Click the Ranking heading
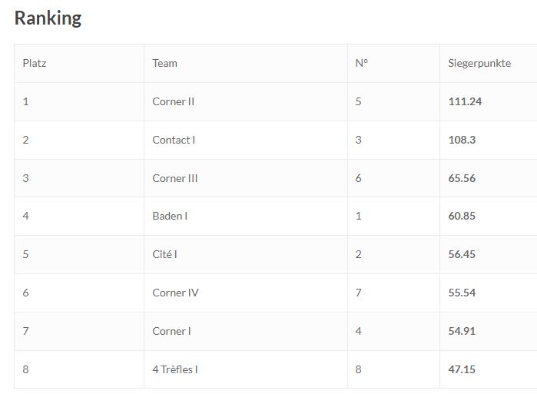This screenshot has width=537, height=397. 48,18
